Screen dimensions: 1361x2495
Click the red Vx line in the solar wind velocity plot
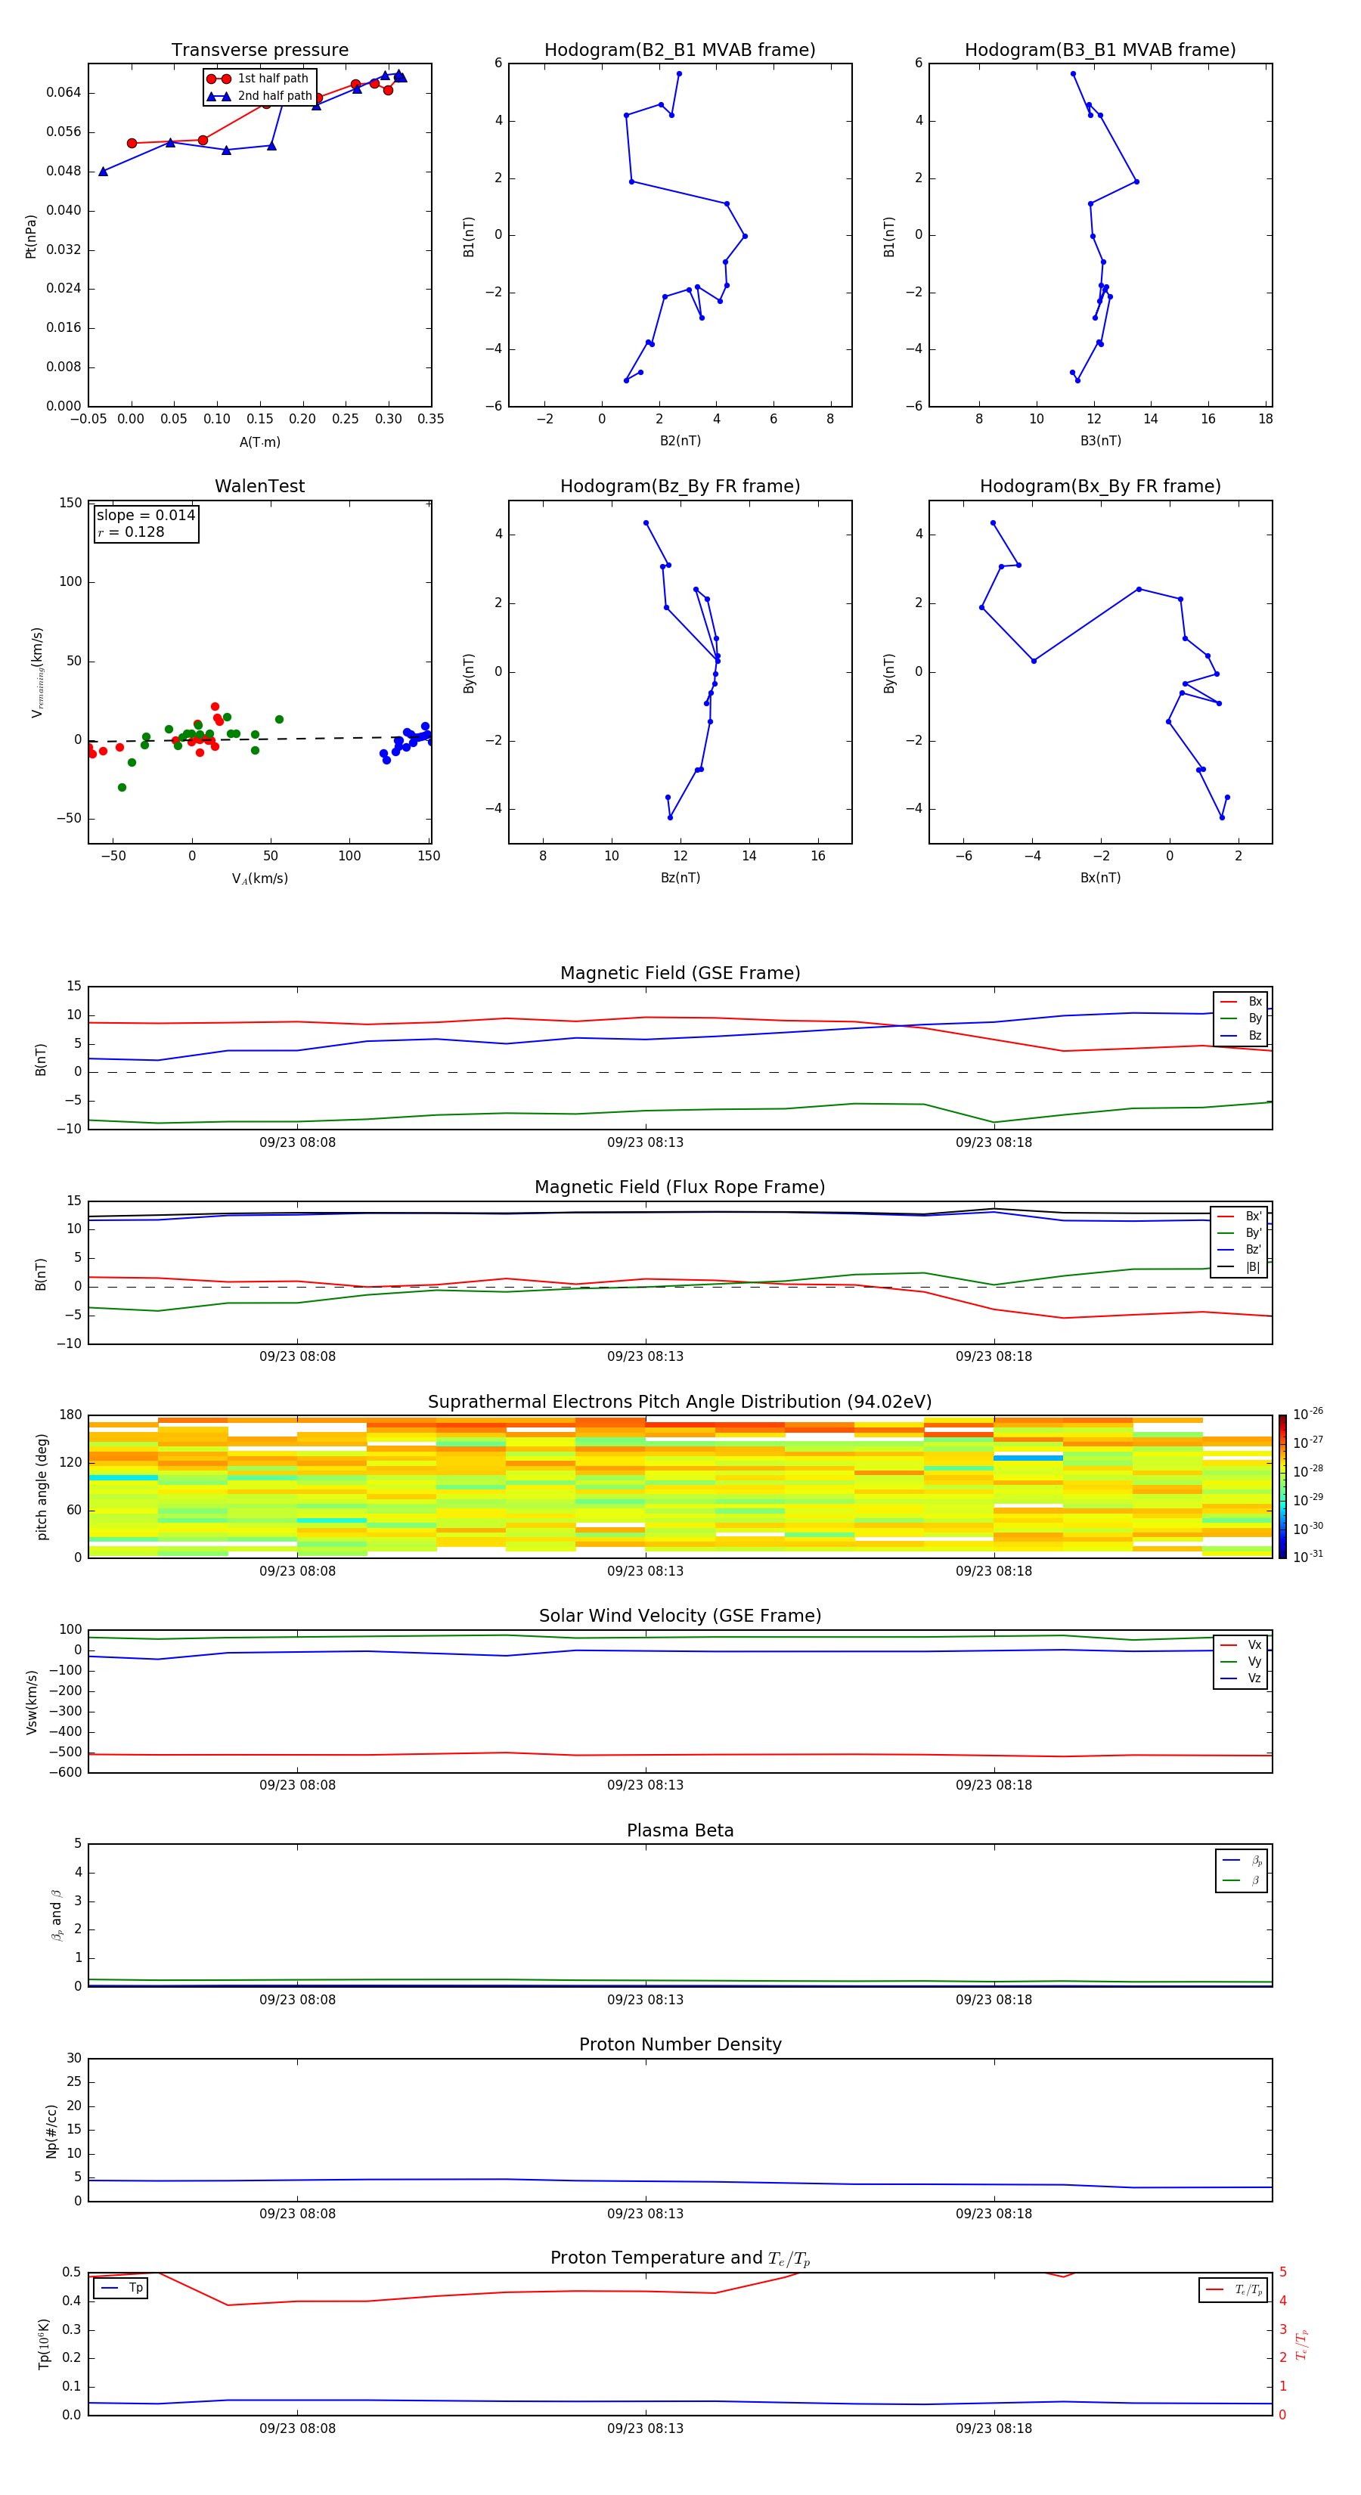(680, 1754)
